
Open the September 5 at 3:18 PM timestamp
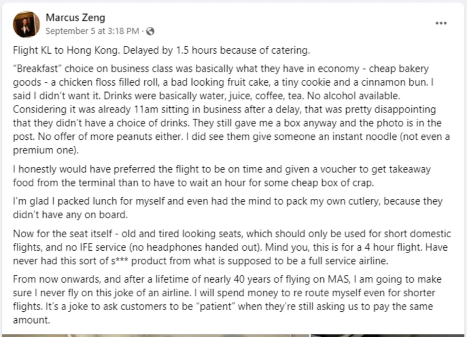pos(92,30)
